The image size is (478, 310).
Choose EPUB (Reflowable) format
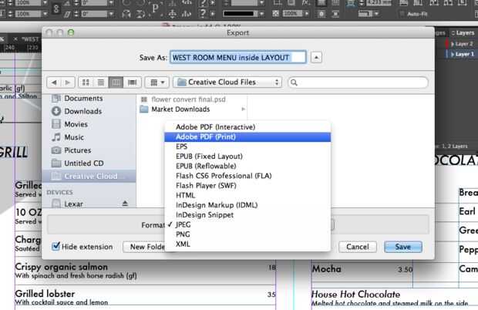click(x=247, y=166)
